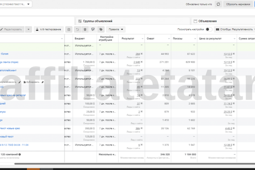
Task: Click Дублировать in hovered row
Action: (31, 82)
